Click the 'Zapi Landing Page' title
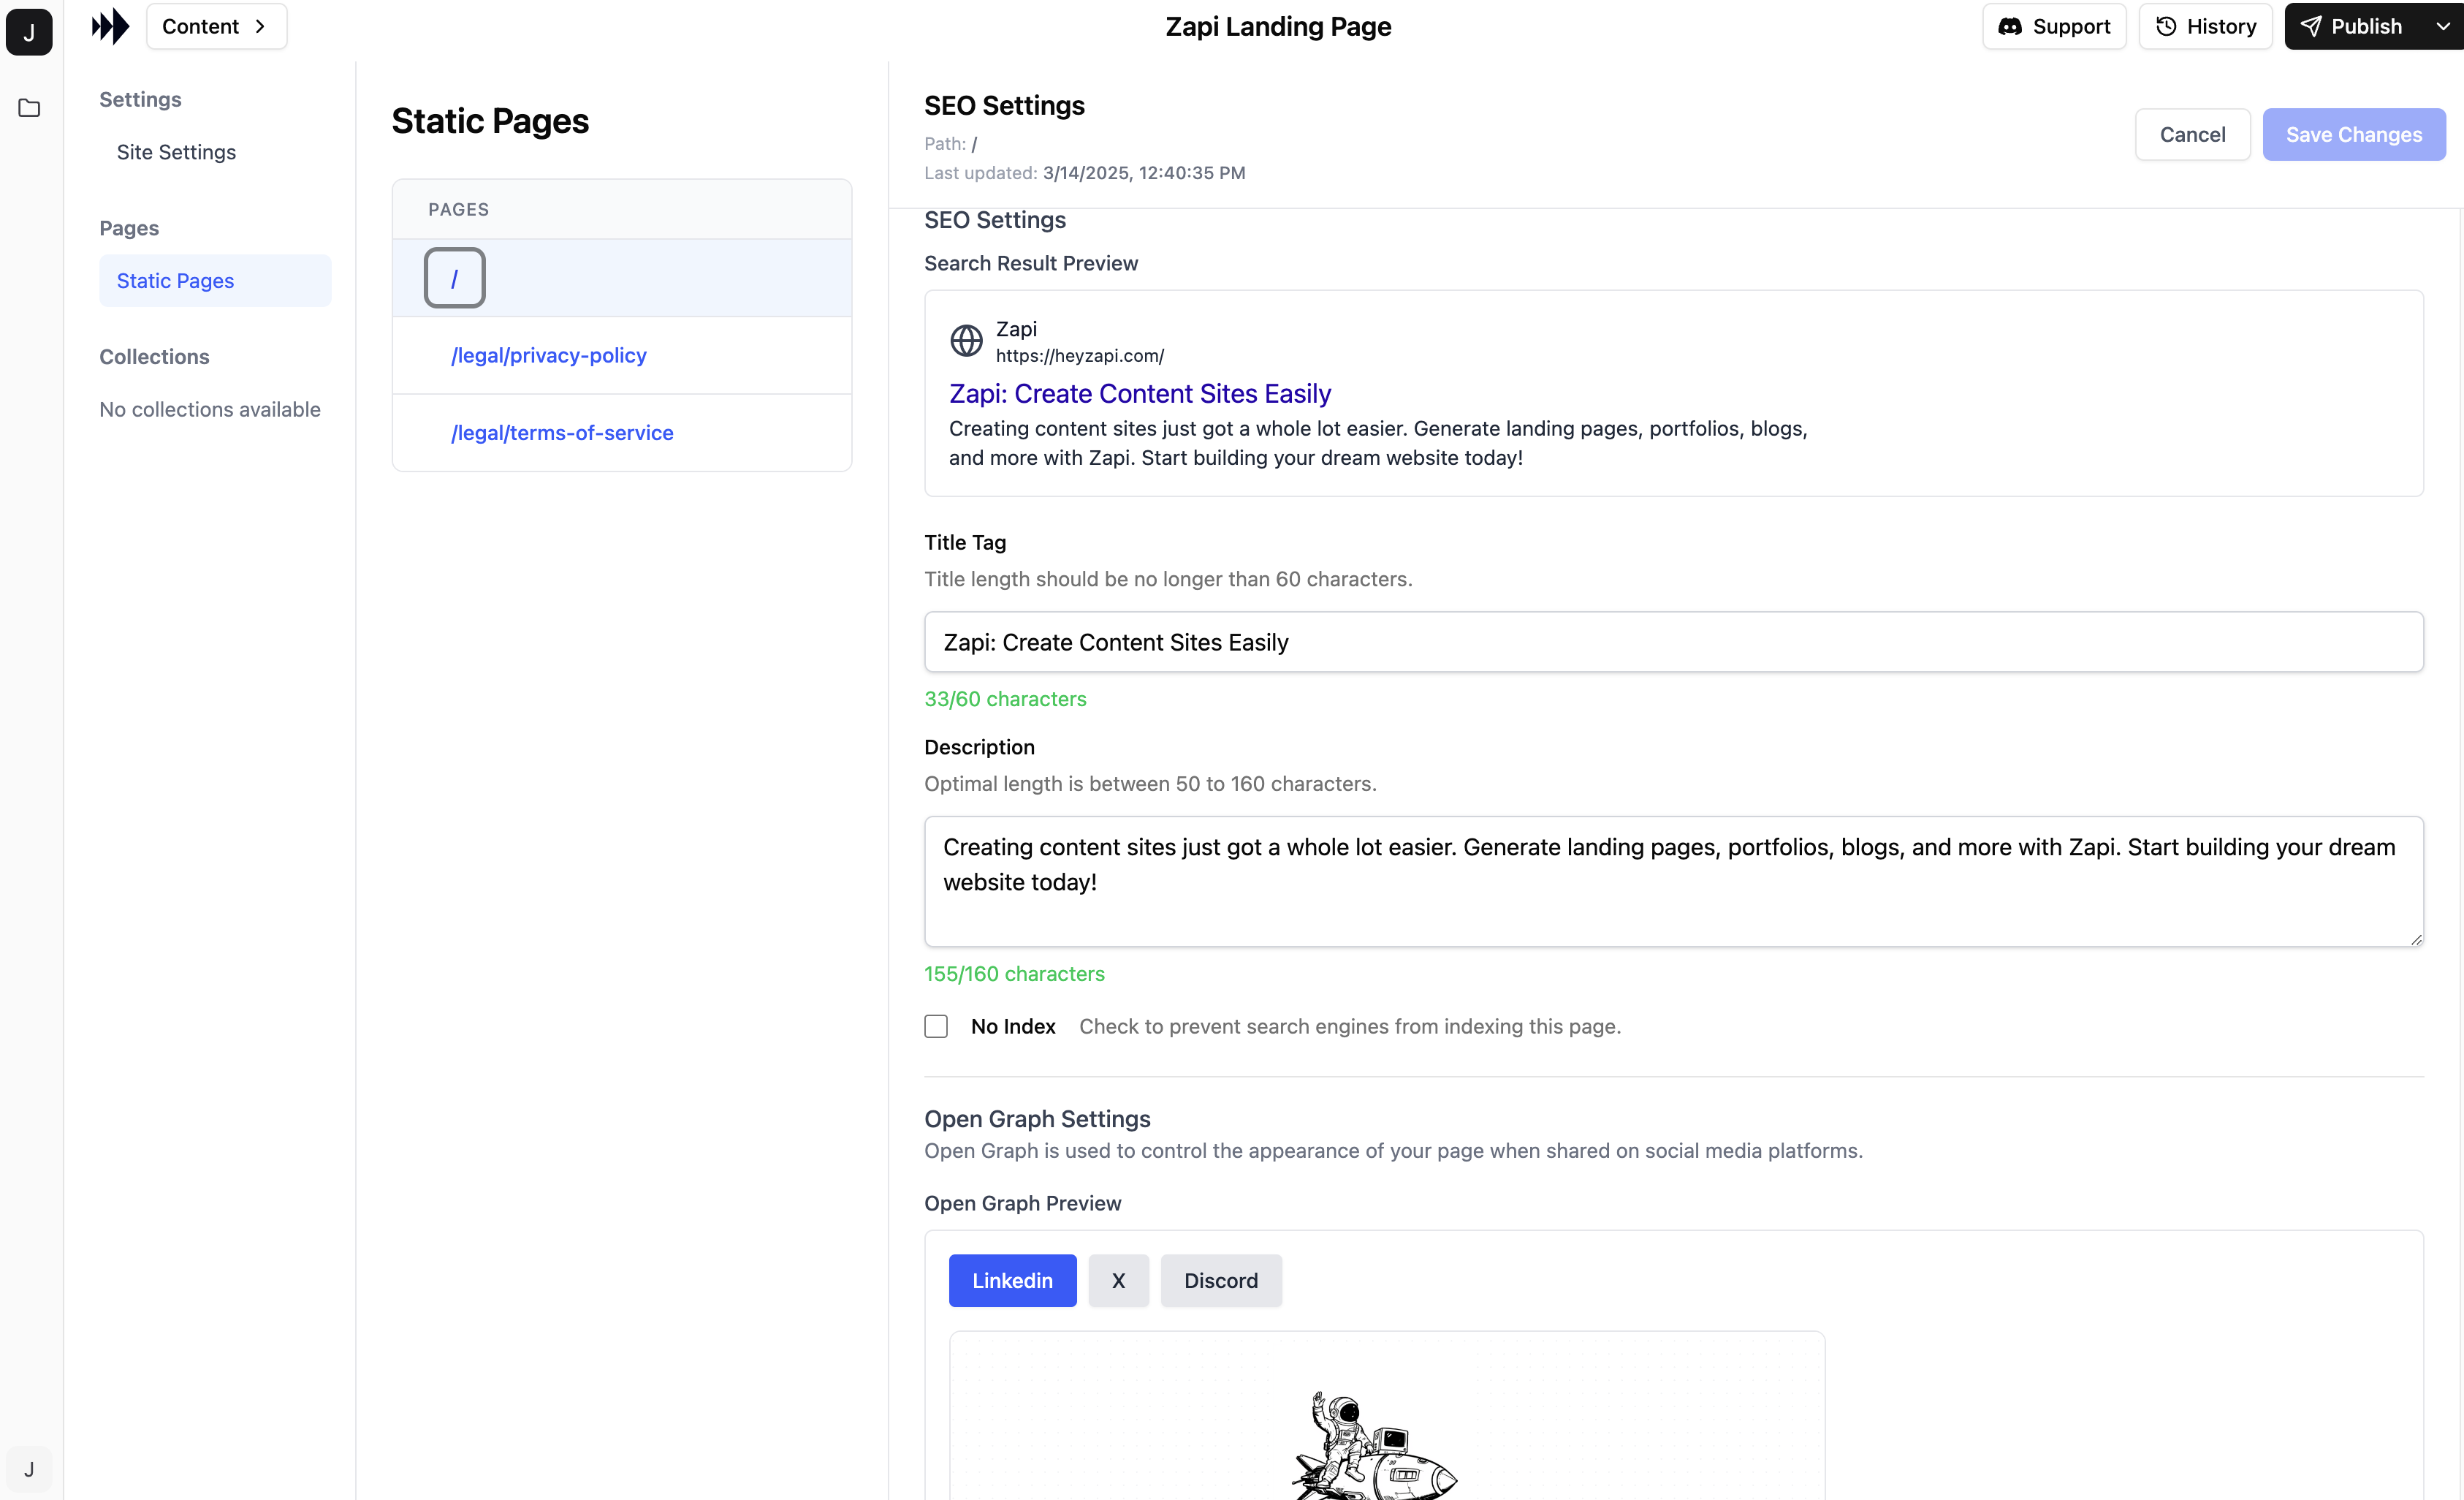This screenshot has width=2464, height=1500. click(1278, 27)
